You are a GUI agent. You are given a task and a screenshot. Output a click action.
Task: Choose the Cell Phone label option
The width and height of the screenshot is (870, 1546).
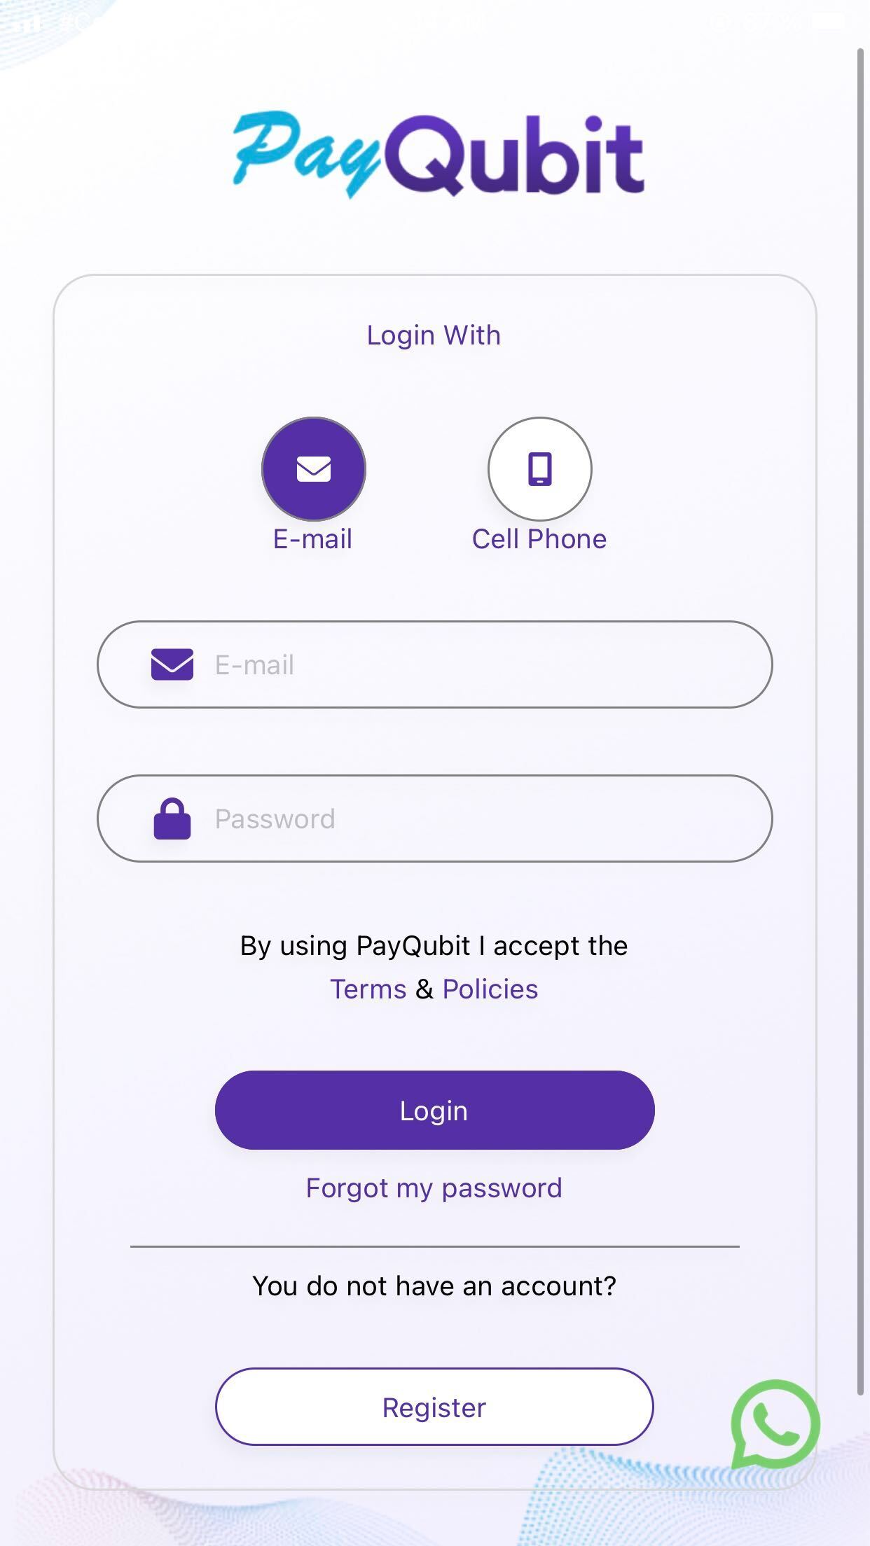(539, 539)
